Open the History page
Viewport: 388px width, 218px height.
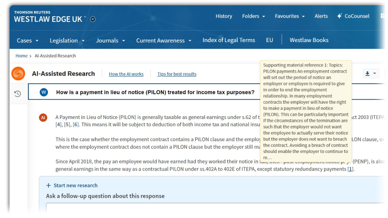pos(223,16)
